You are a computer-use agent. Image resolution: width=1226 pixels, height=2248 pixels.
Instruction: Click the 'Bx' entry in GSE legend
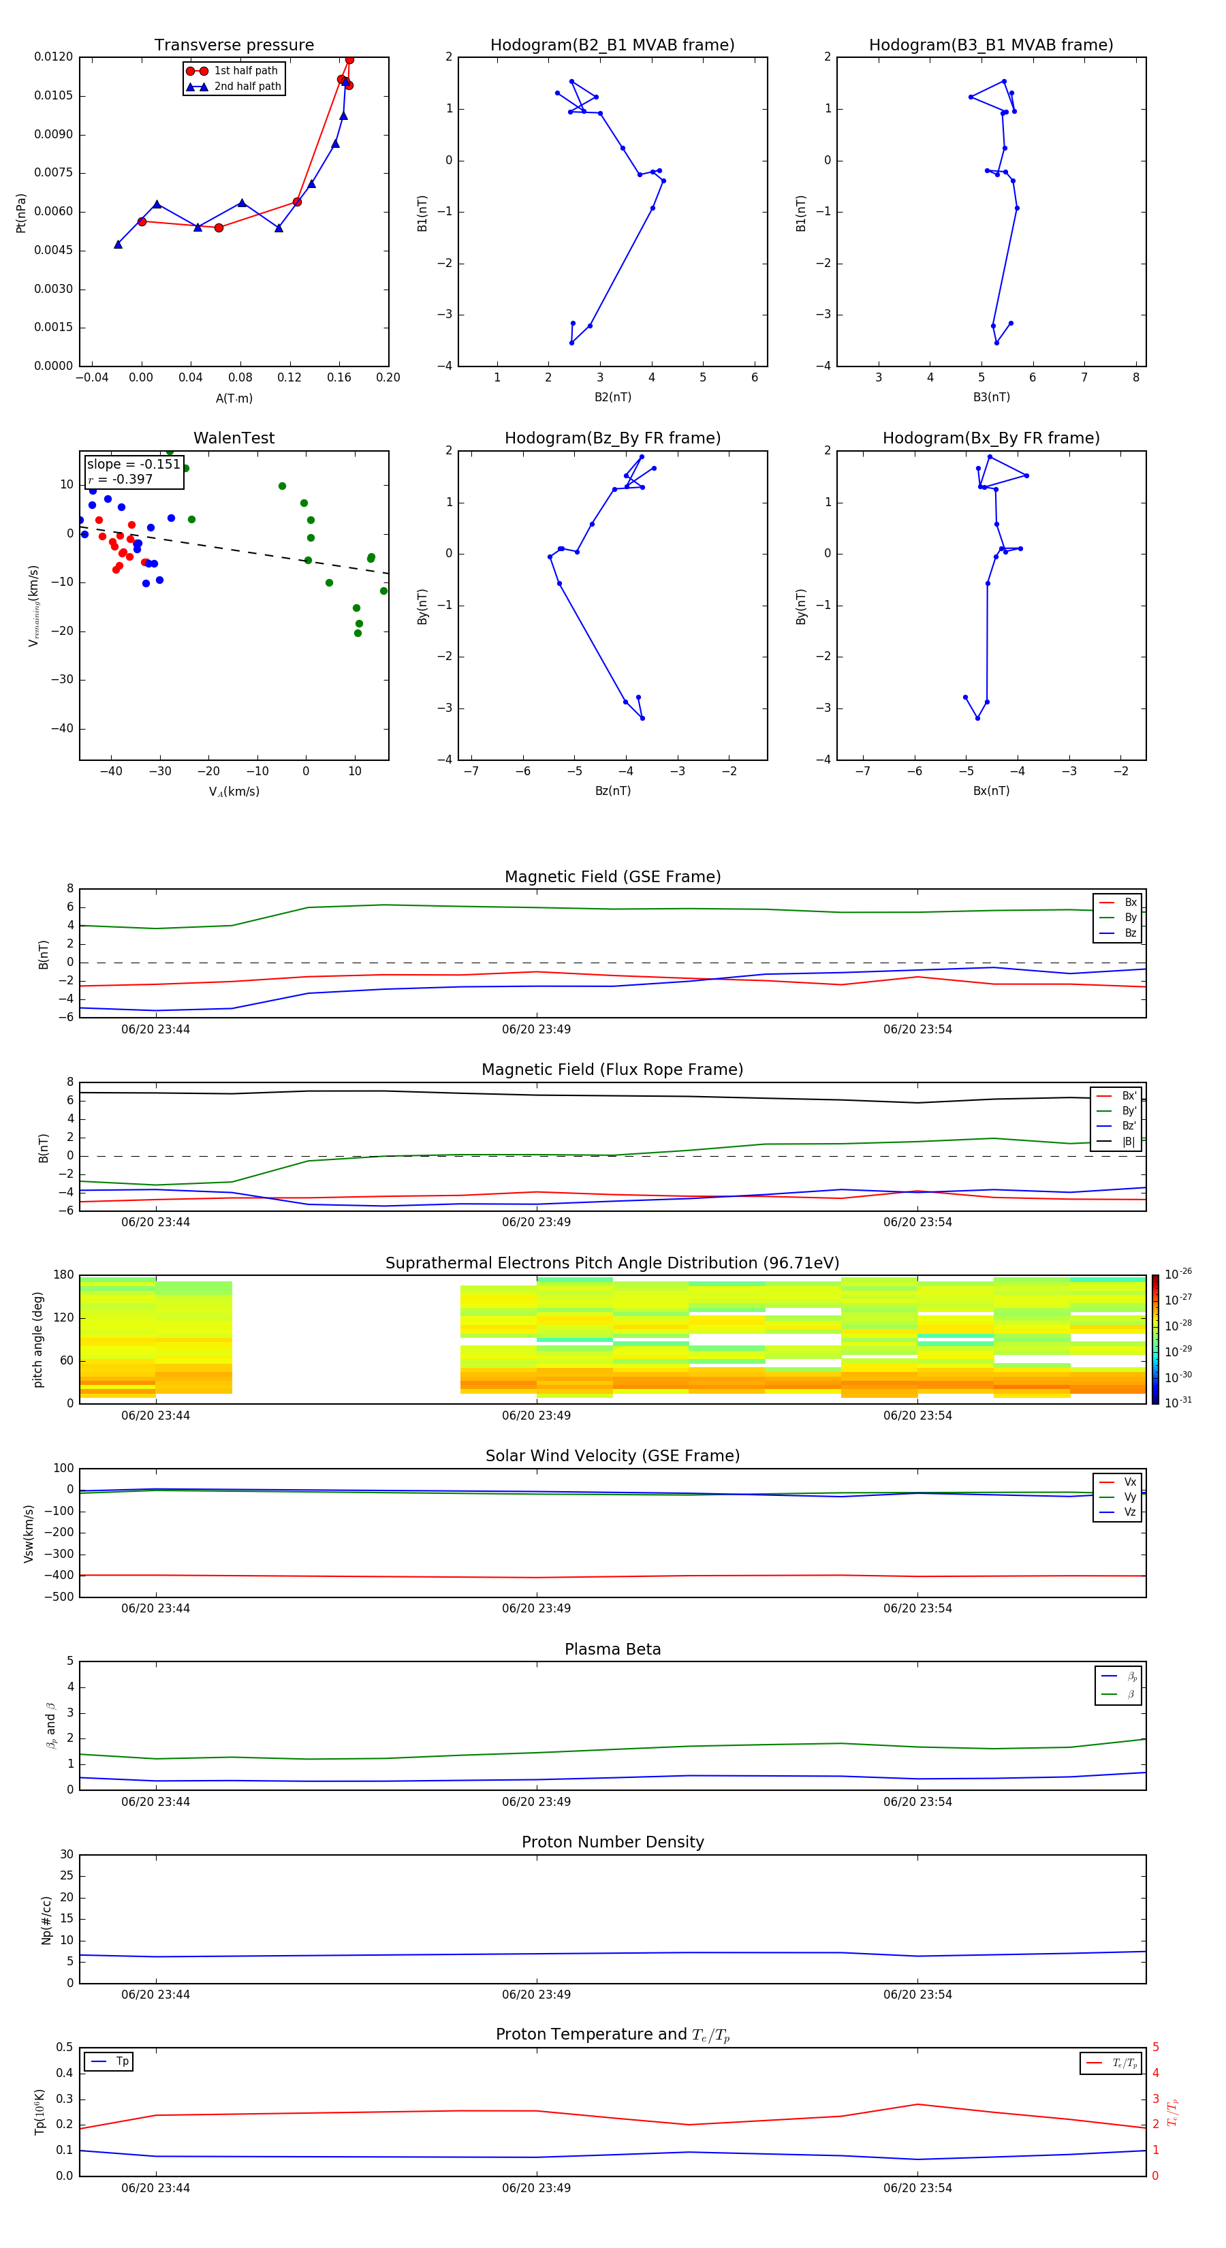[1118, 903]
